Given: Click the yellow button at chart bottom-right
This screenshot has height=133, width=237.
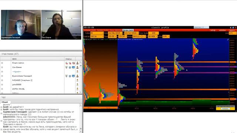Looking at the screenshot, I should point(226,109).
